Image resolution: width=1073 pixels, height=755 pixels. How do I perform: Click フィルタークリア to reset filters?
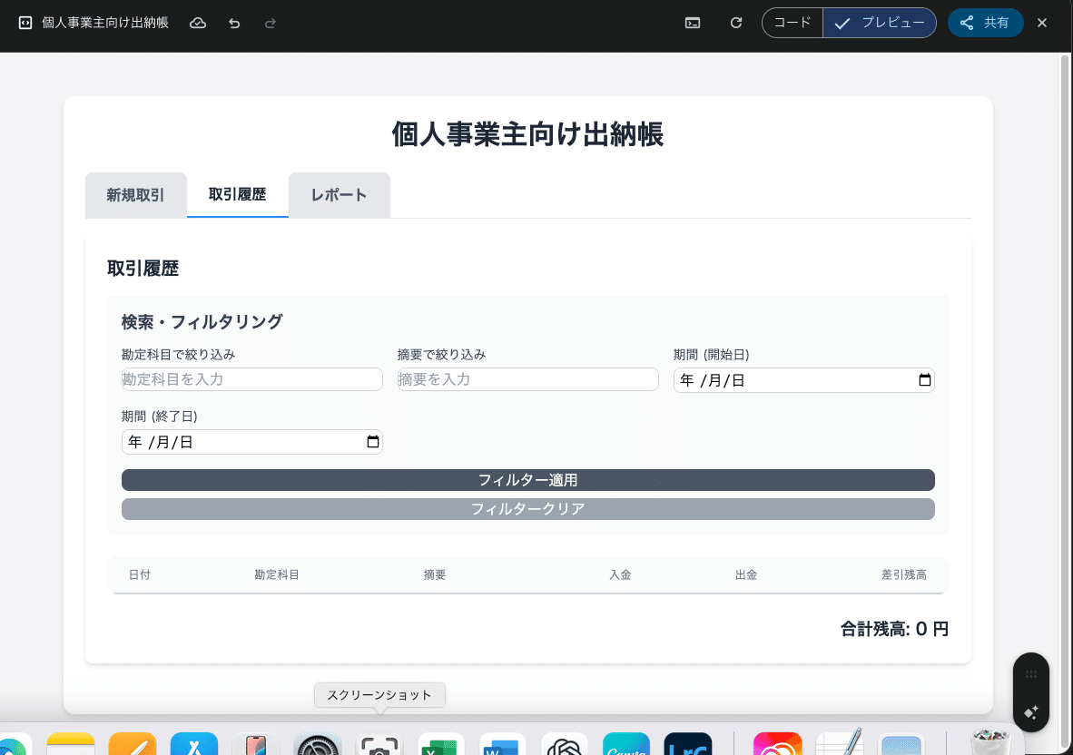click(527, 509)
